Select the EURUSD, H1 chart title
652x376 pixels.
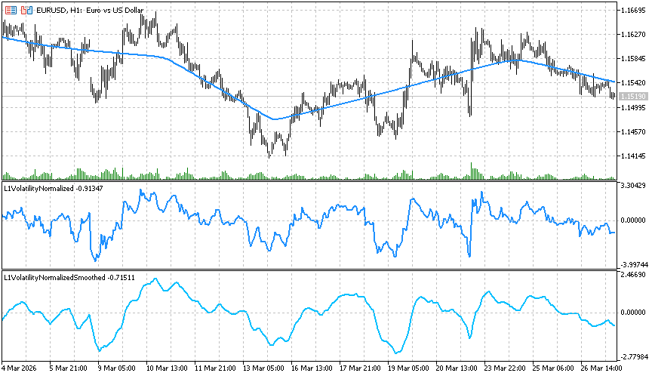90,10
